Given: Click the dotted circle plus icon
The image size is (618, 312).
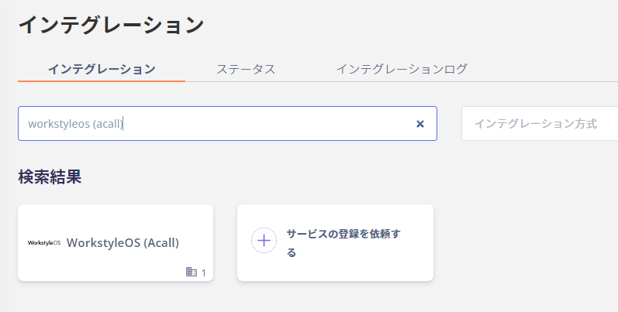Looking at the screenshot, I should point(264,241).
